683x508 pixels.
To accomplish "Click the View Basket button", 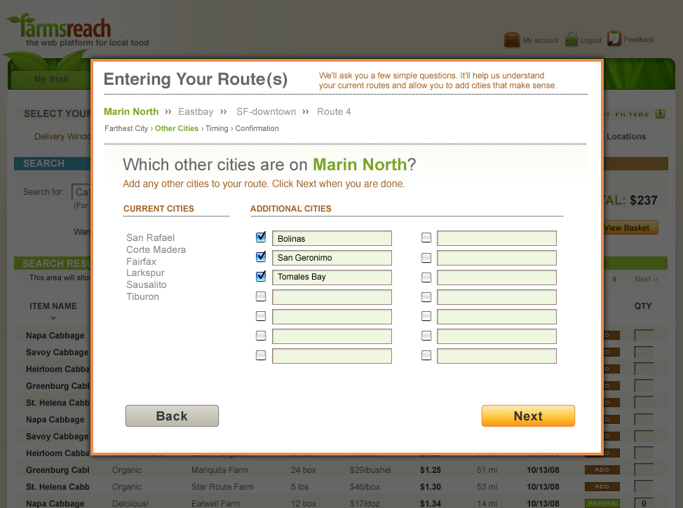I will pyautogui.click(x=627, y=228).
